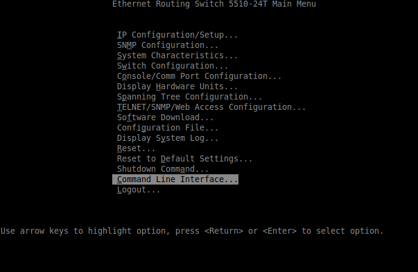The width and height of the screenshot is (418, 272).
Task: Choose Reset to Default Settings
Action: [x=184, y=159]
